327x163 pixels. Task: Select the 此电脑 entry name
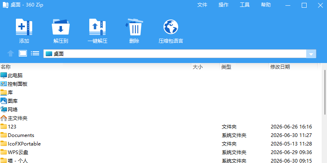click(15, 76)
